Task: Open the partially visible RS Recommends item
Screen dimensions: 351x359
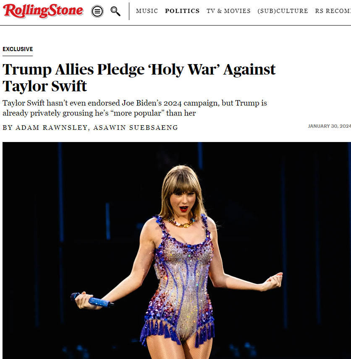Action: [x=333, y=11]
